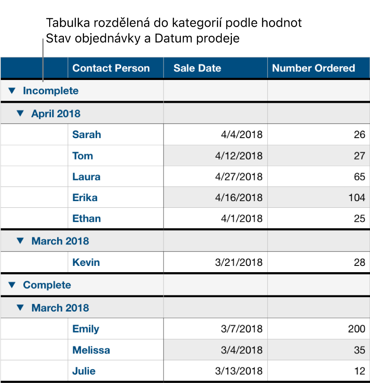Select Erika's order quantity 104
370x383 pixels.
[318, 197]
